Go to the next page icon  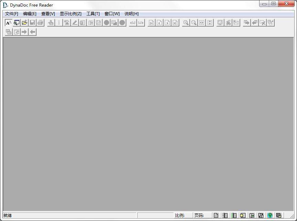pyautogui.click(x=167, y=23)
